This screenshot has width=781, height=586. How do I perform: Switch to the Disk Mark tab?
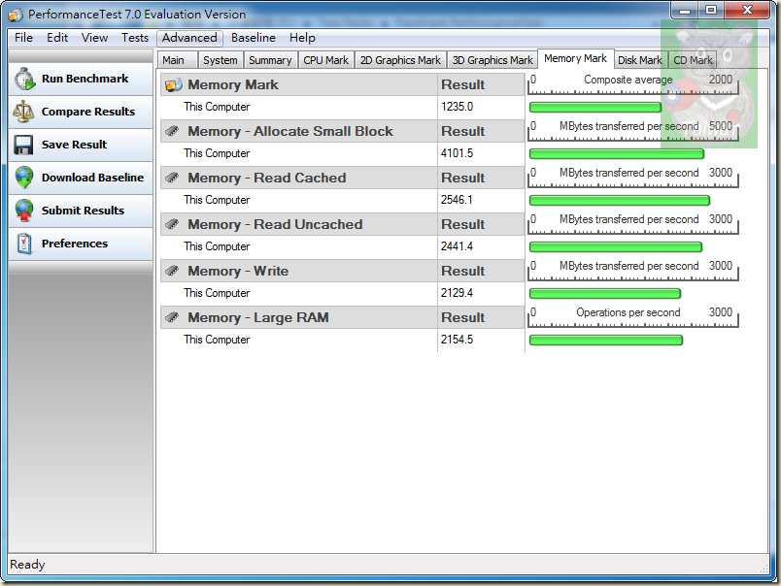pyautogui.click(x=640, y=60)
